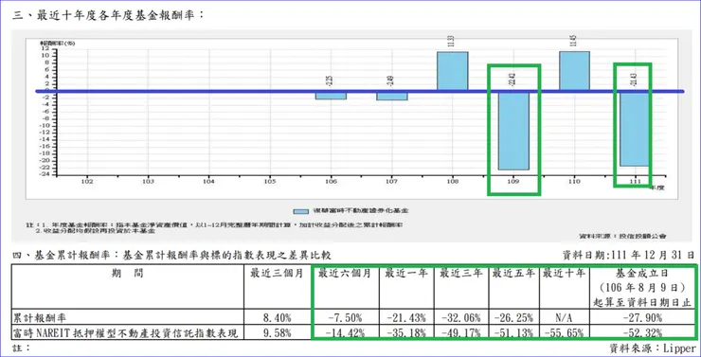Click the -35.18% cell
701x357 pixels.
[406, 333]
